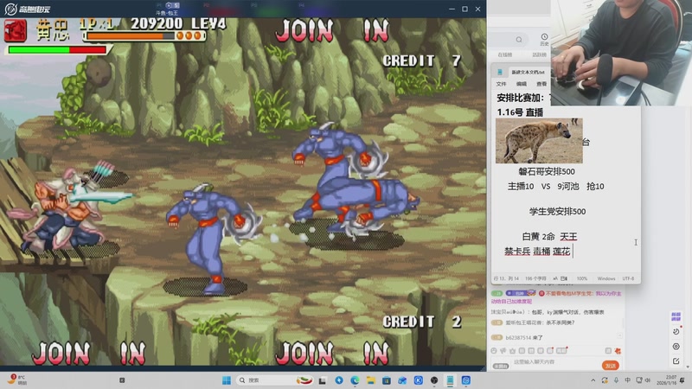692x389 pixels.
Task: Click the maximize button of the game window
Action: [465, 9]
